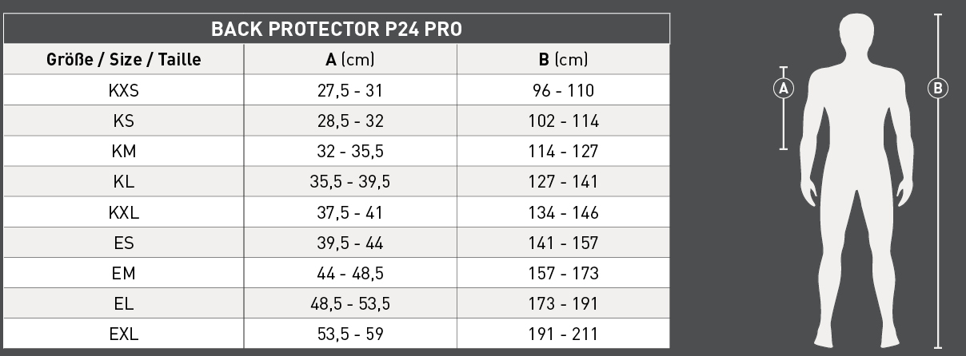Click the EM size cell

click(x=123, y=273)
